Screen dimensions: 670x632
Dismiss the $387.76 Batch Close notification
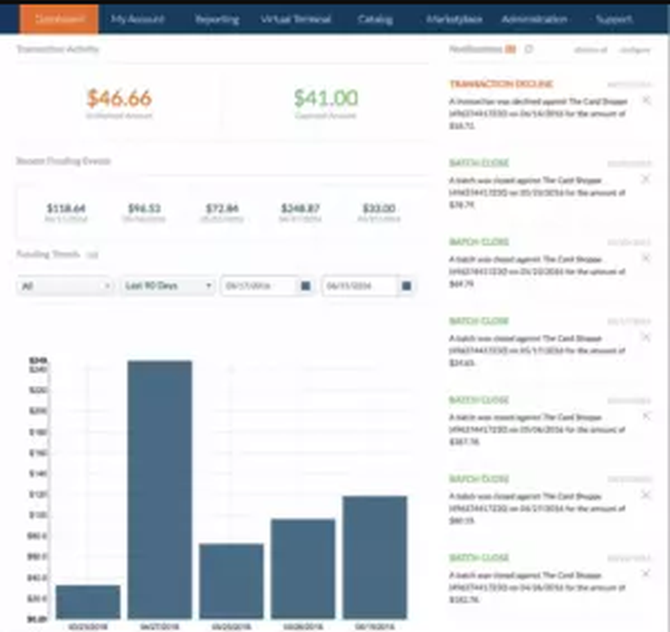click(647, 416)
